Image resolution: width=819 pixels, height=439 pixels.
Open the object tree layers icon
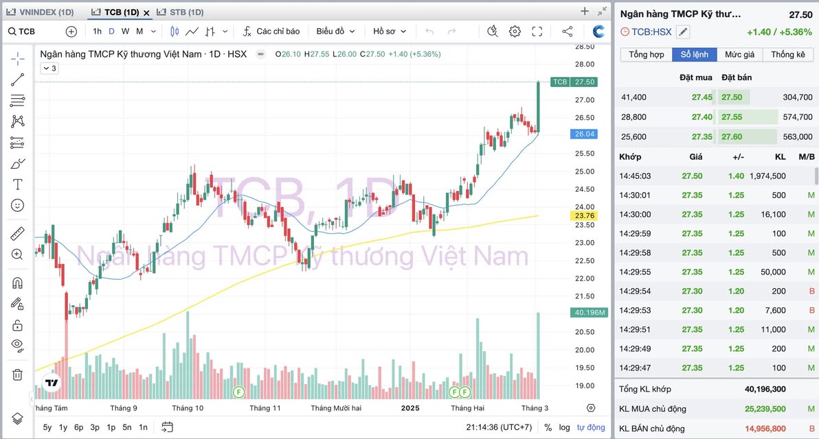(17, 418)
